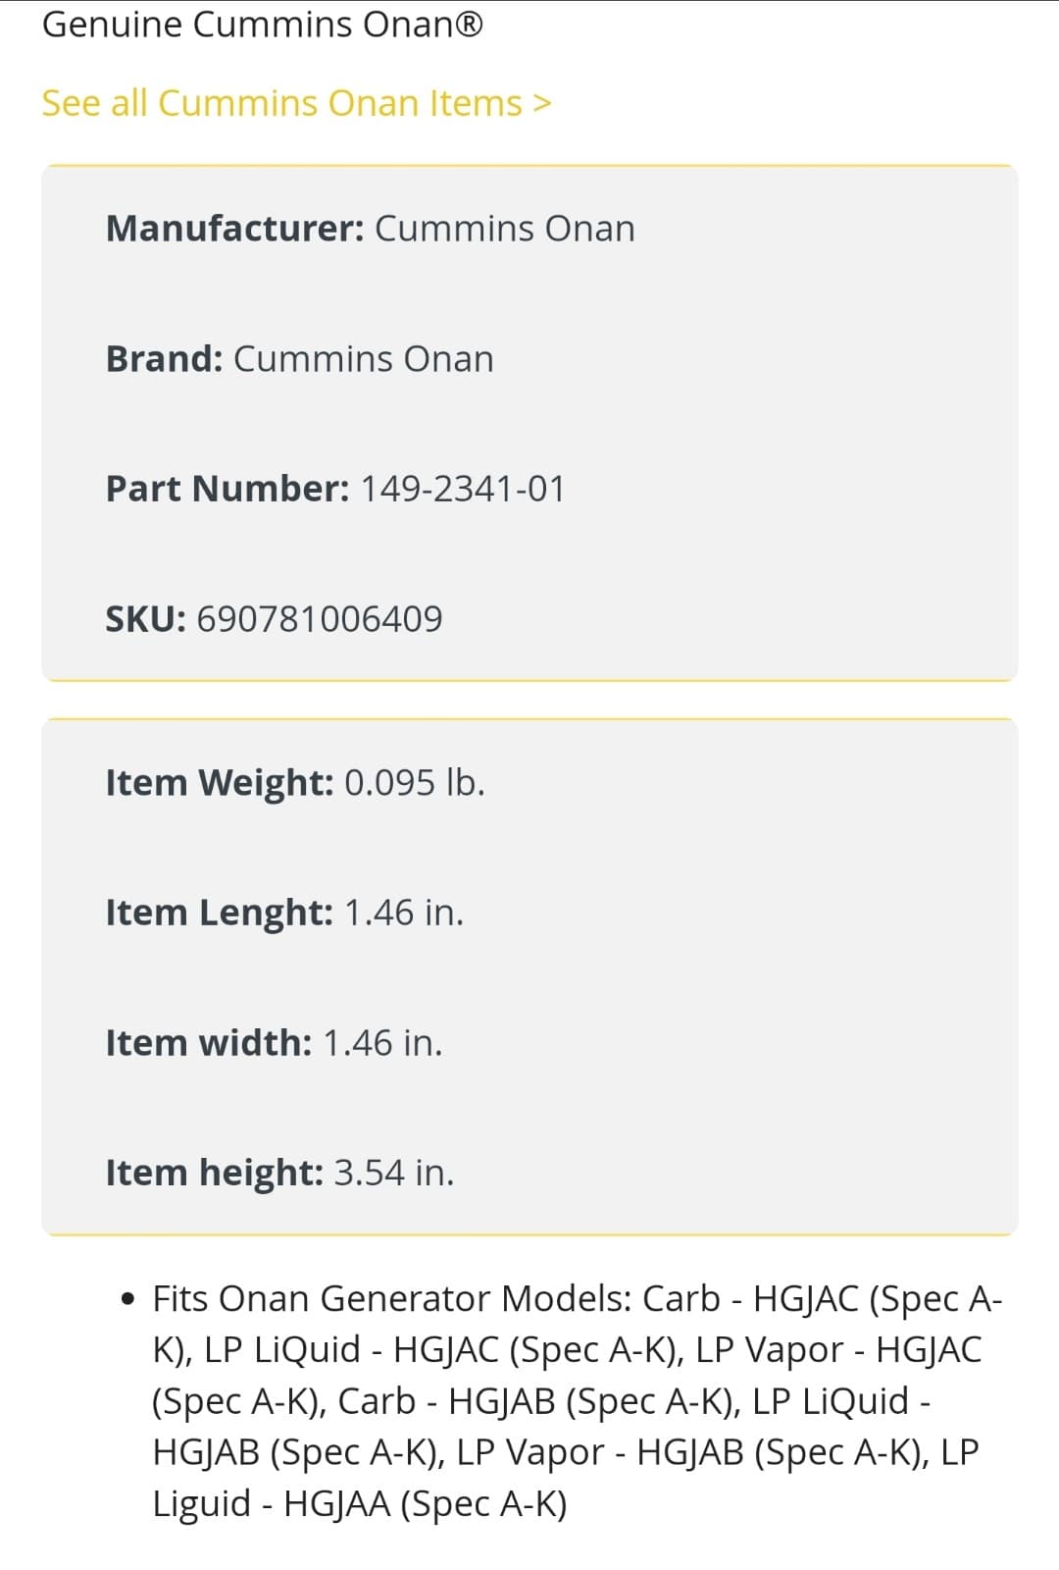The width and height of the screenshot is (1059, 1570).
Task: Click the Item Weight 0.095 lb row
Action: click(x=294, y=782)
